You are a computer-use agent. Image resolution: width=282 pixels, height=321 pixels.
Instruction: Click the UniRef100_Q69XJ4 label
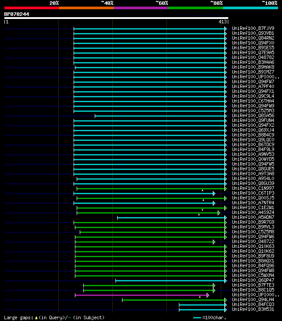click(x=253, y=130)
